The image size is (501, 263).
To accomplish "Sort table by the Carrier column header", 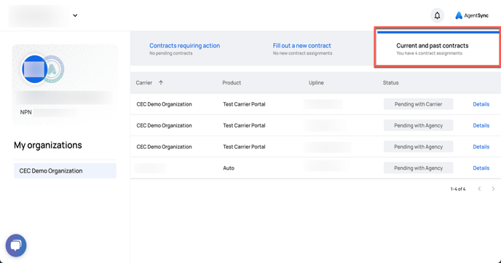I will (x=143, y=83).
